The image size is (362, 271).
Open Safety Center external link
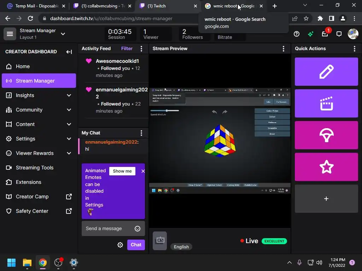39,211
